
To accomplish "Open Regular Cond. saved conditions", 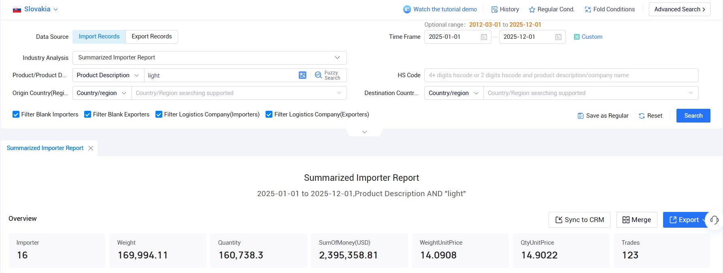I will pos(556,9).
